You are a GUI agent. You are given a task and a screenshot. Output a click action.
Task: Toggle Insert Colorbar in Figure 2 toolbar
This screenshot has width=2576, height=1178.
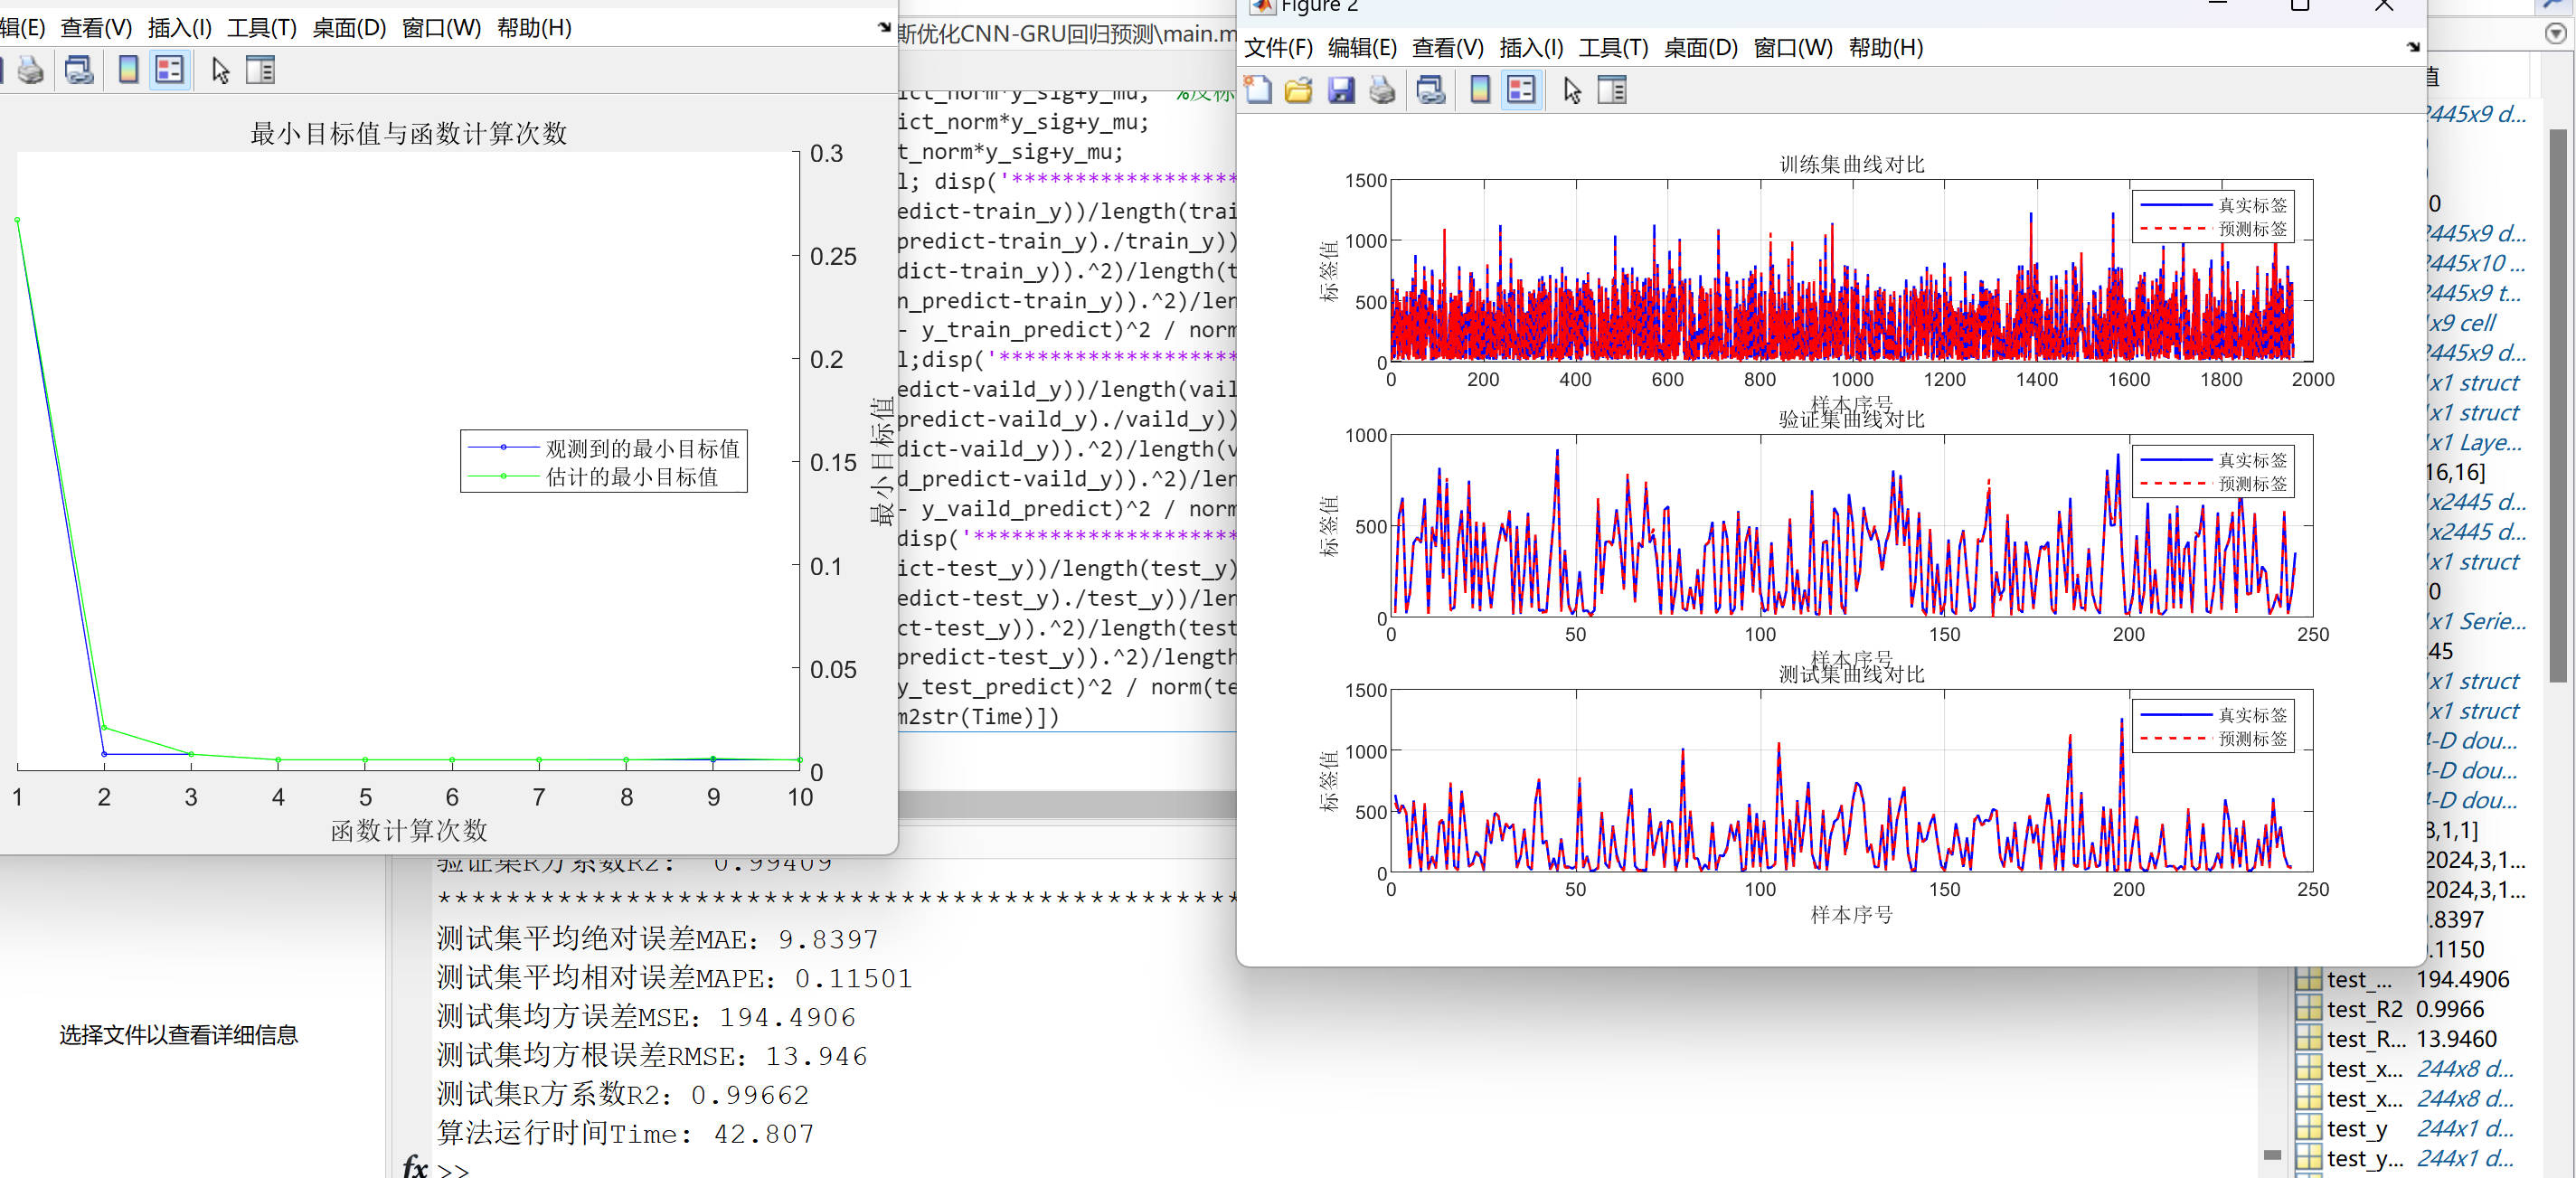(x=1480, y=91)
